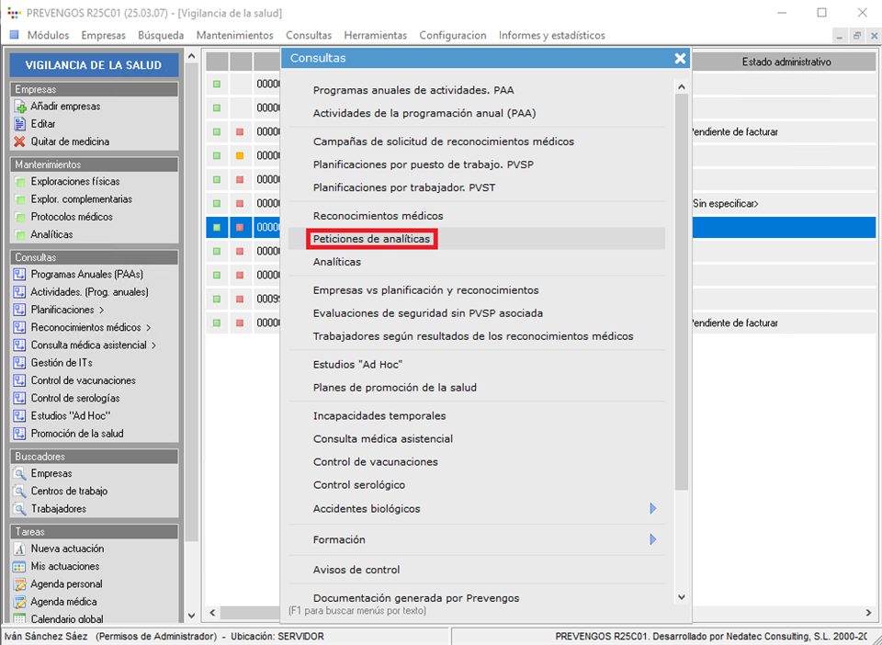Screen dimensions: 882x645
Task: Close the Consultas popup panel
Action: tap(680, 58)
